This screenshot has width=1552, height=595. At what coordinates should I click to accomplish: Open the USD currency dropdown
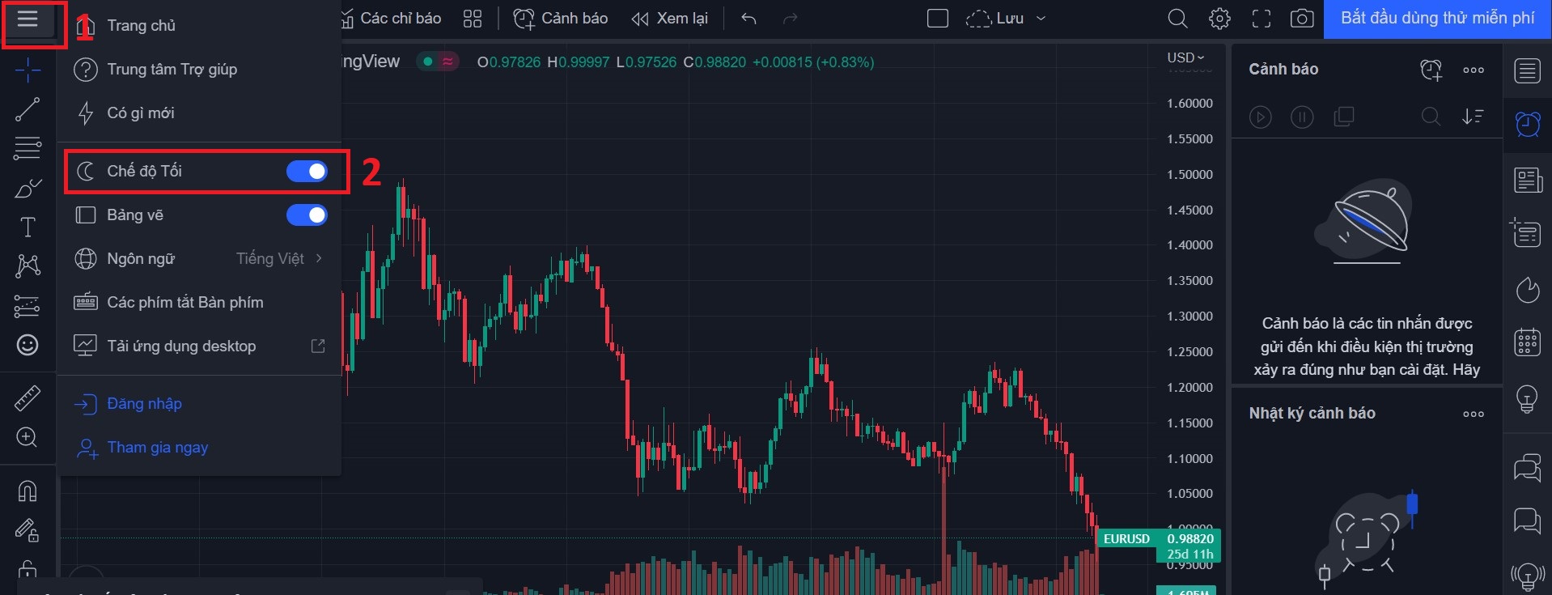tap(1185, 57)
